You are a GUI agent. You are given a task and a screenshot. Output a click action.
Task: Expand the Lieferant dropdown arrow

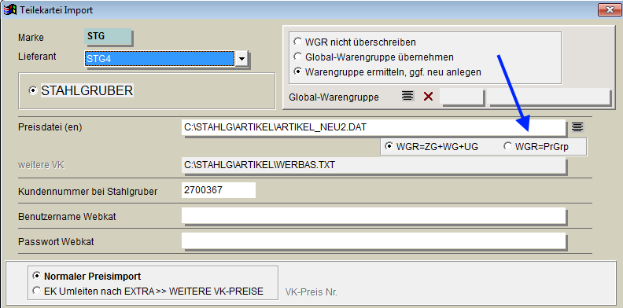tap(241, 60)
